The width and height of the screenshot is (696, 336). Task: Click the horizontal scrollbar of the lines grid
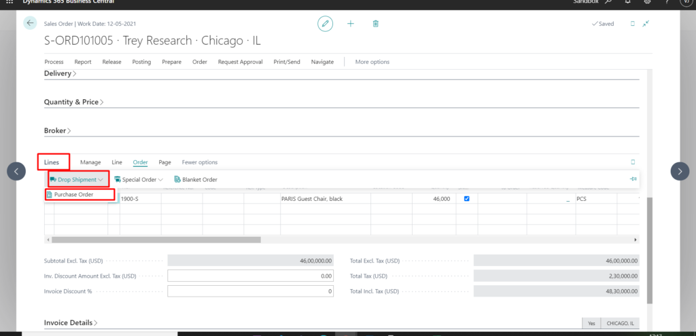156,240
